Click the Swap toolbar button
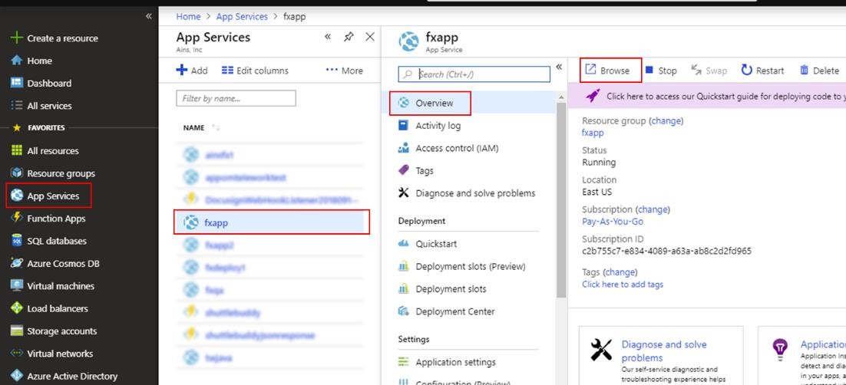846x385 pixels. tap(709, 70)
